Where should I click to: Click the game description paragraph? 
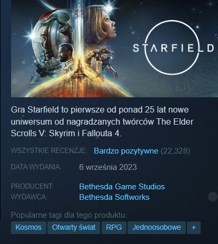point(102,121)
